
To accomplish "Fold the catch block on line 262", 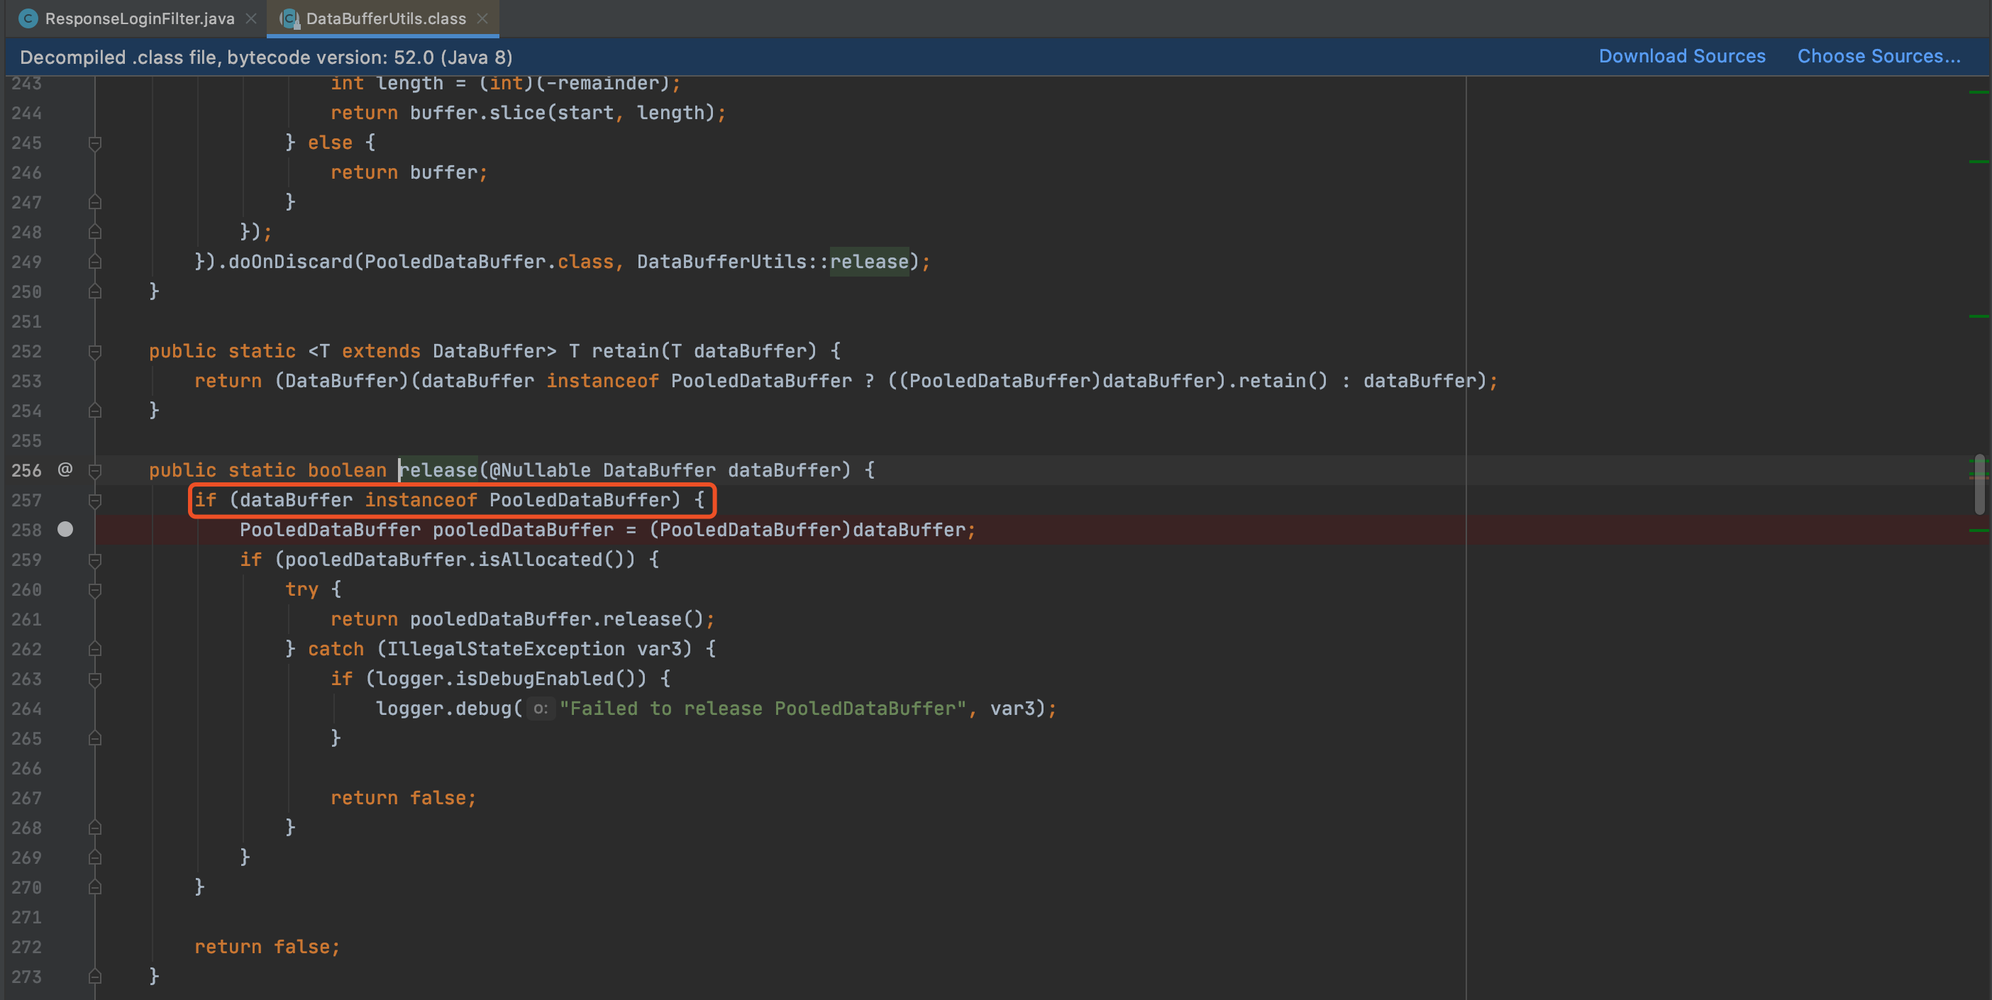I will click(95, 649).
